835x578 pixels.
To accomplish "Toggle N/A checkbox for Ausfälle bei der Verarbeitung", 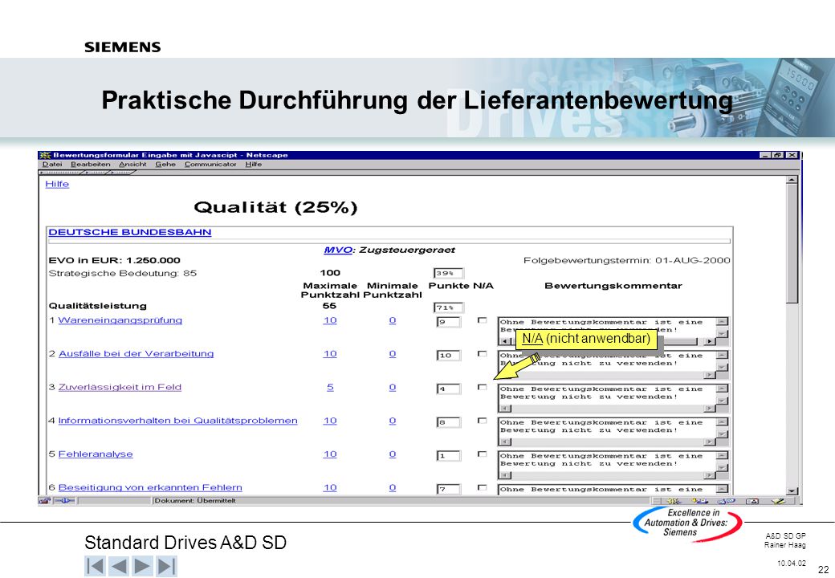I will pyautogui.click(x=482, y=354).
